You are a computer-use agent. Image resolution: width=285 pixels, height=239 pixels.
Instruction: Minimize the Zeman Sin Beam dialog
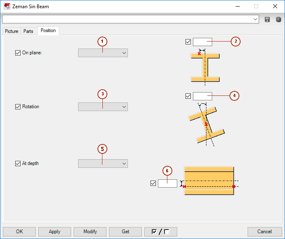[238, 6]
